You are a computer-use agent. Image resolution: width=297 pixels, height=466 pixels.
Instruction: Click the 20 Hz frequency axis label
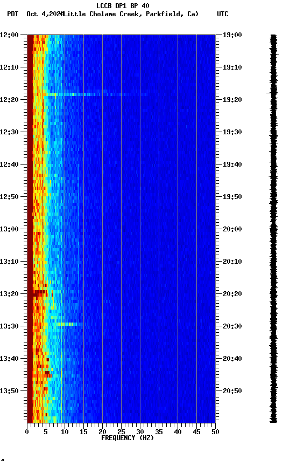[x=102, y=432]
